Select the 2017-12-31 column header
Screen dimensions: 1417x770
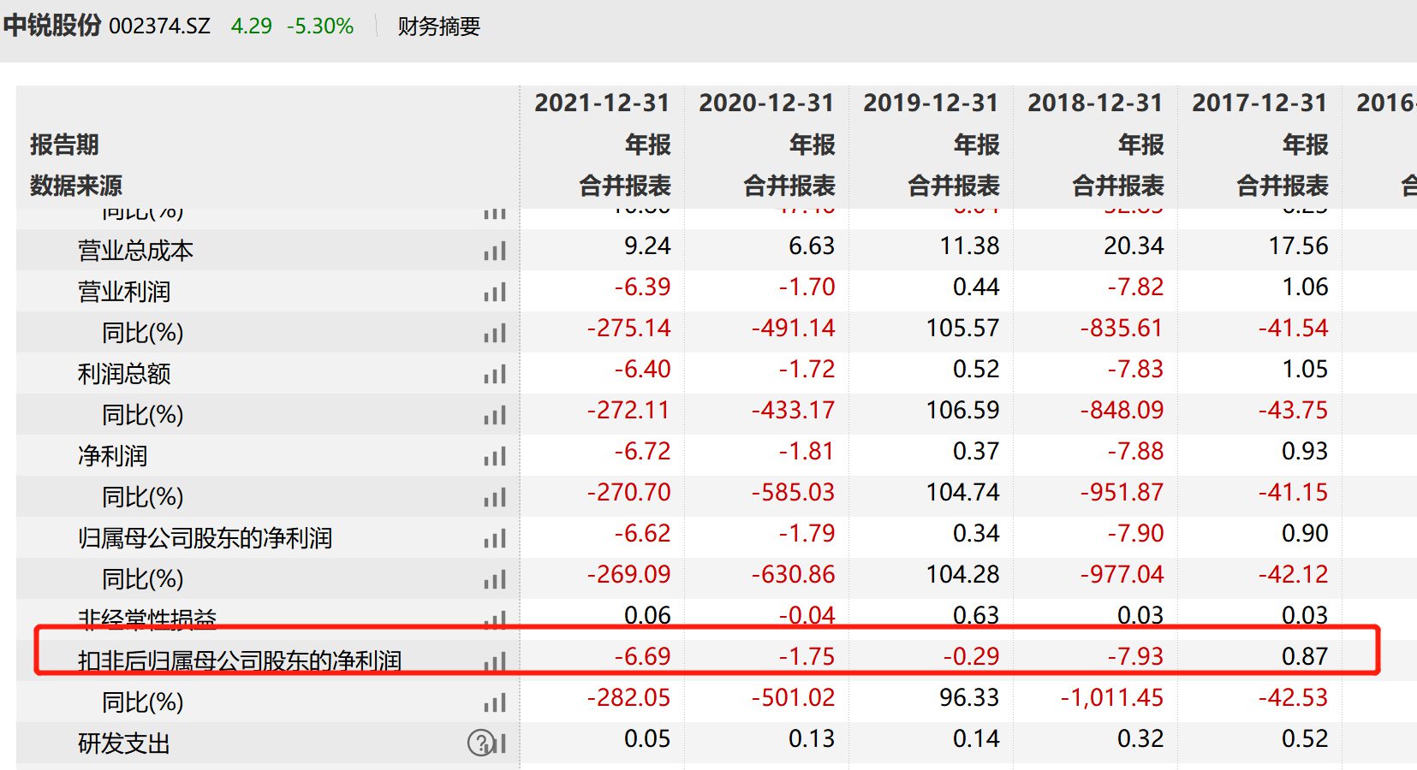coord(1259,103)
